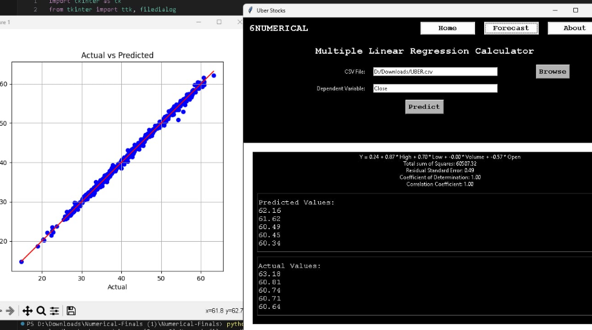Minimize the Uber Stocks window
Image resolution: width=592 pixels, height=330 pixels.
[553, 10]
